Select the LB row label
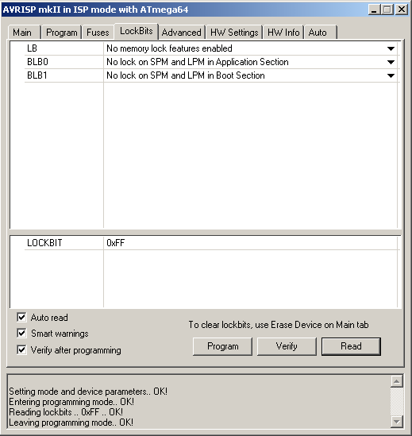The image size is (412, 436). pyautogui.click(x=32, y=48)
